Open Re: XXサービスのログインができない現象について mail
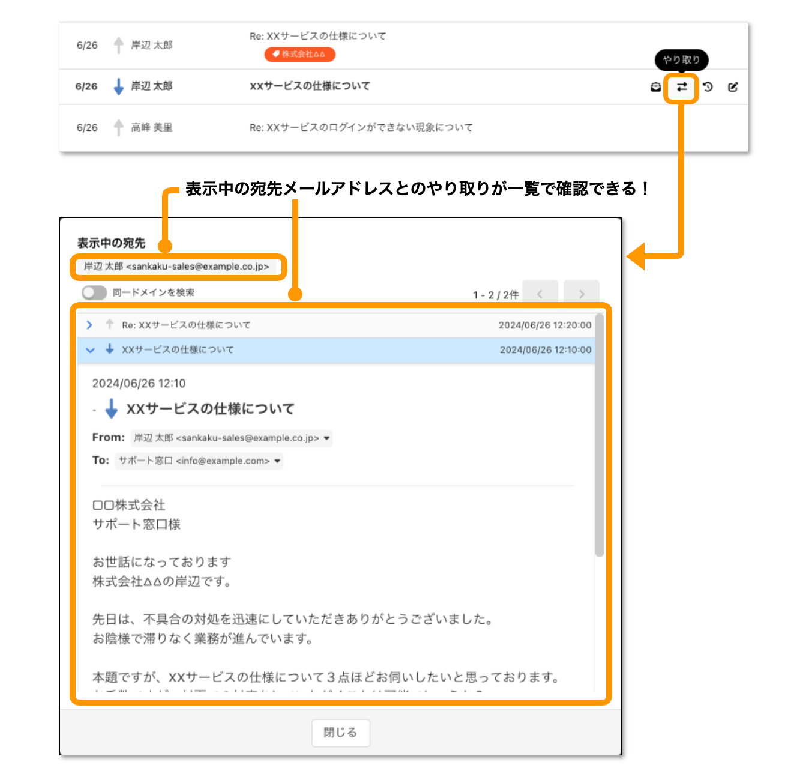 (x=361, y=127)
